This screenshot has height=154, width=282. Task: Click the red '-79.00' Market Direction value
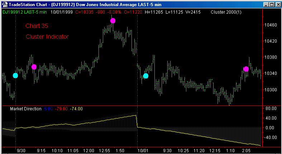point(61,109)
